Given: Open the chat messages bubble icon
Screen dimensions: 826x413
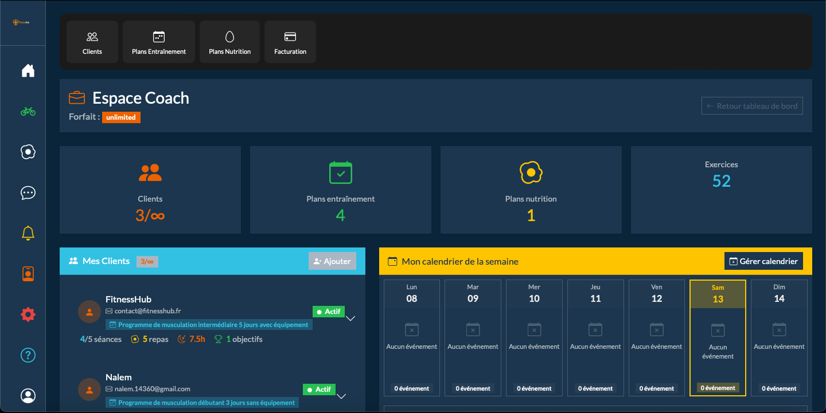Looking at the screenshot, I should (28, 192).
